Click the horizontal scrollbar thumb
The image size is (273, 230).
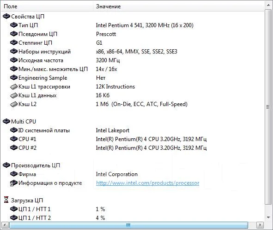pos(128,225)
